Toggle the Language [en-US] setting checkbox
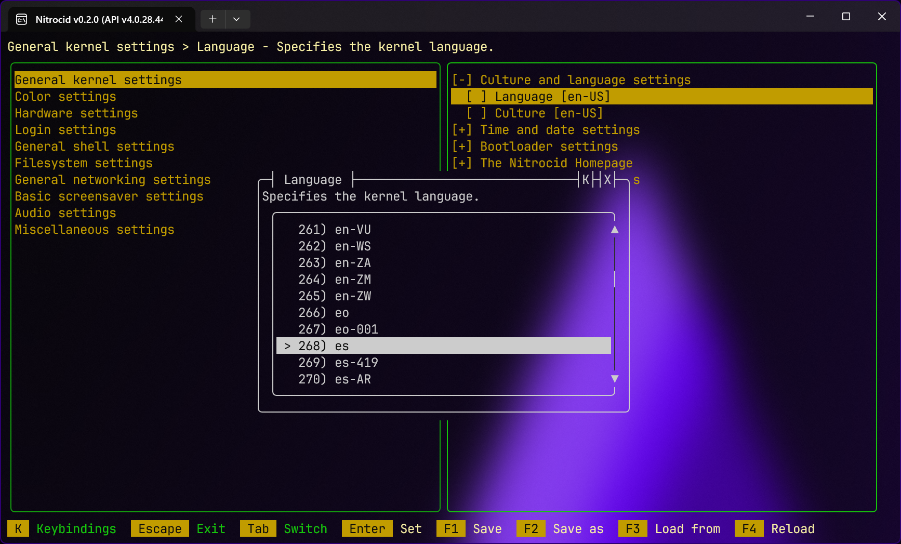 click(x=476, y=97)
